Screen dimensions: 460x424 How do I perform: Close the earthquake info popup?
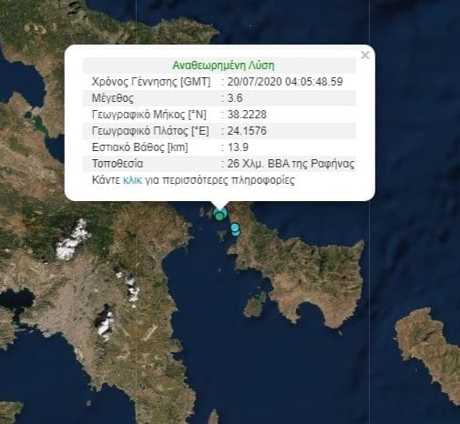click(364, 56)
